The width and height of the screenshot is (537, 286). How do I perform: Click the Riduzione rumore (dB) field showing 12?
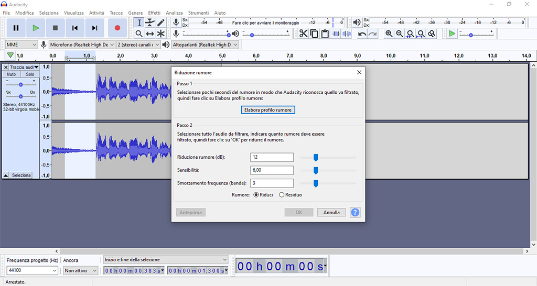272,157
